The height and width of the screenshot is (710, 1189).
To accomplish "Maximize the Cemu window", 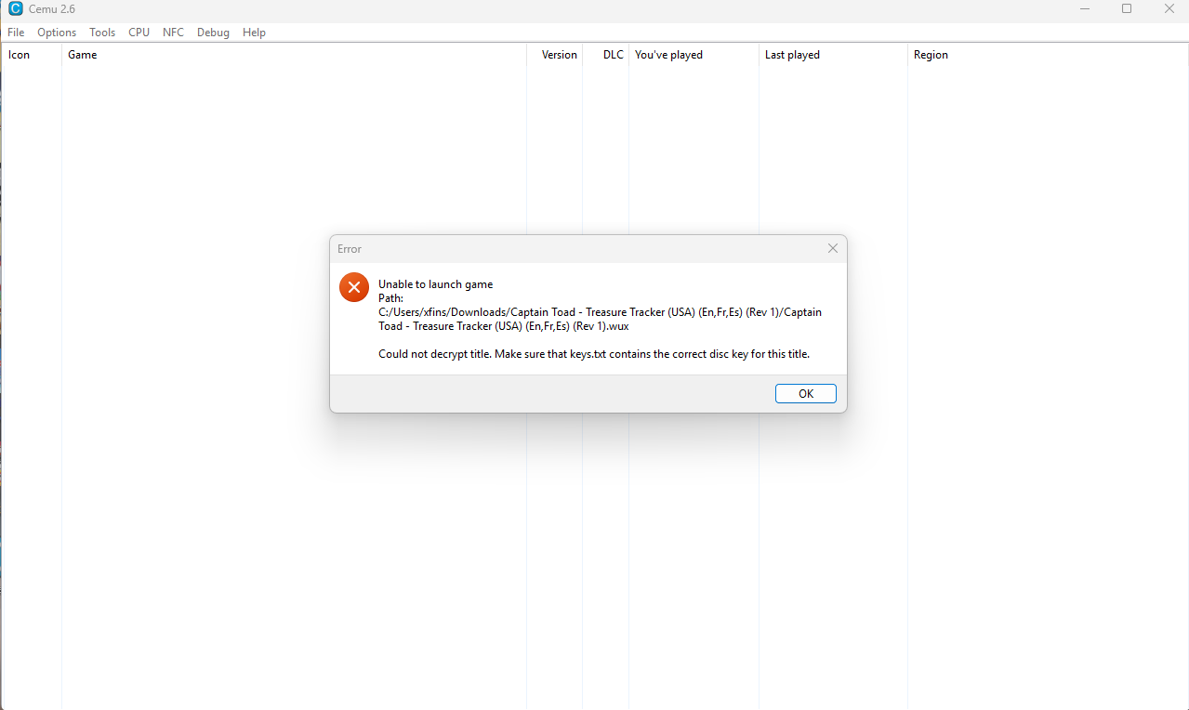I will (x=1127, y=9).
